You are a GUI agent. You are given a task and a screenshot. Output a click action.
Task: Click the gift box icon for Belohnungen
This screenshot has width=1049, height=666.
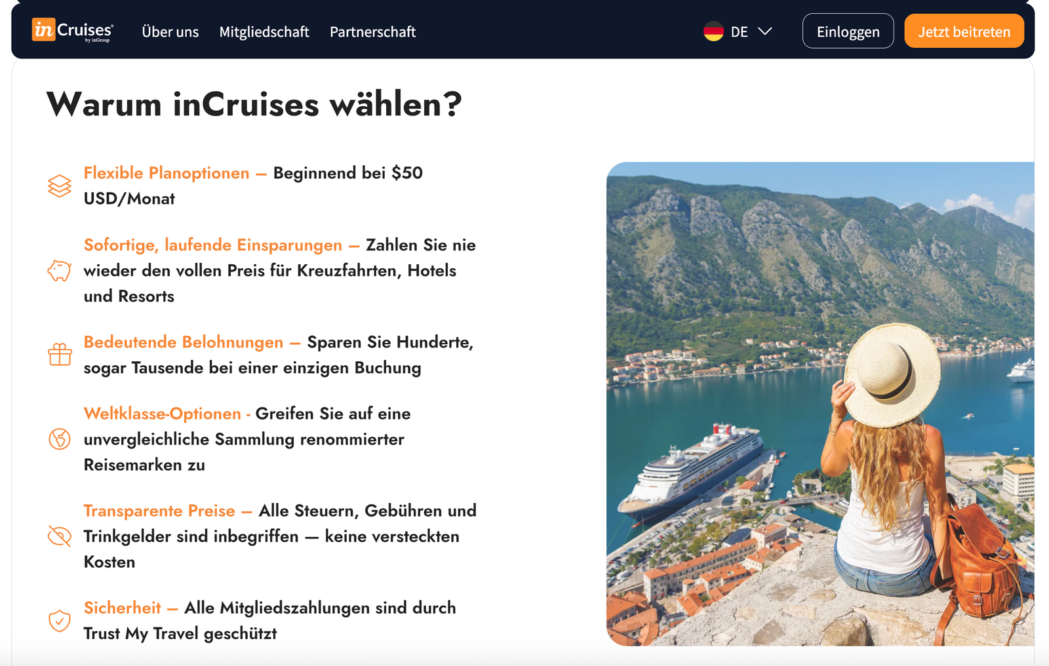60,355
